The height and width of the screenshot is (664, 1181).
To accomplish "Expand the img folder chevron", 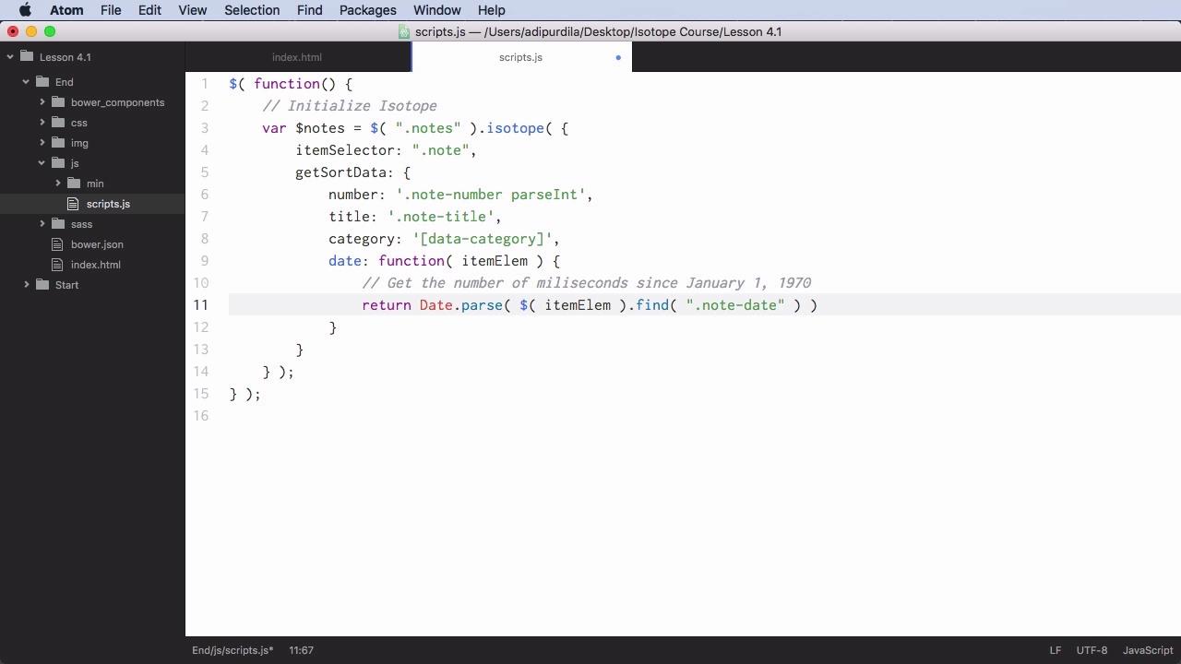I will pyautogui.click(x=42, y=143).
